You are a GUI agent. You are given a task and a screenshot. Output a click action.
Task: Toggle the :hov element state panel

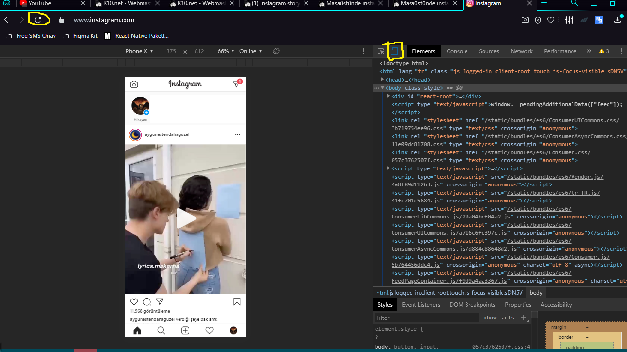tap(490, 318)
